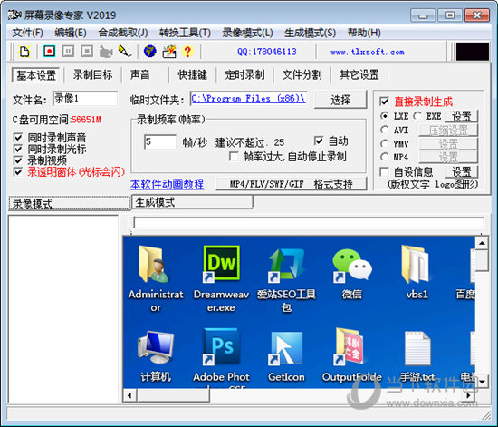Click the red question mark help icon

[187, 51]
